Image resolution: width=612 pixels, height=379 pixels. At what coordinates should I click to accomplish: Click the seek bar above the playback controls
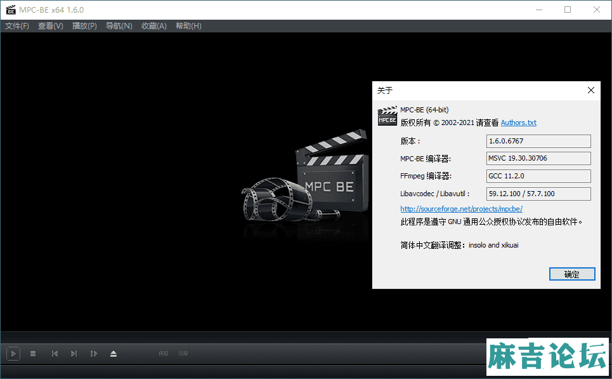(x=306, y=337)
